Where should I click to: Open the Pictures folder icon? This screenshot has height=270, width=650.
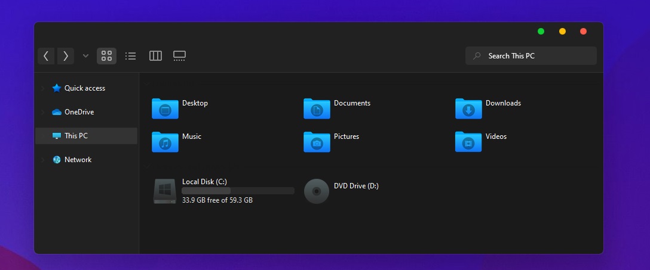[x=317, y=142]
